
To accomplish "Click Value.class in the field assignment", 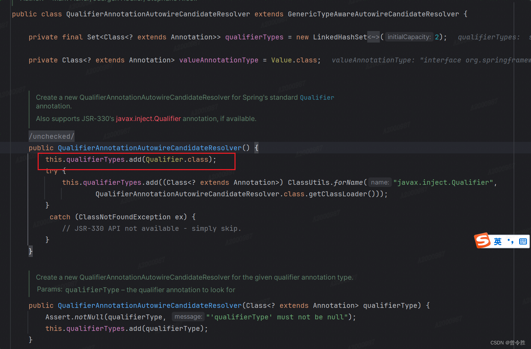I will tap(294, 60).
